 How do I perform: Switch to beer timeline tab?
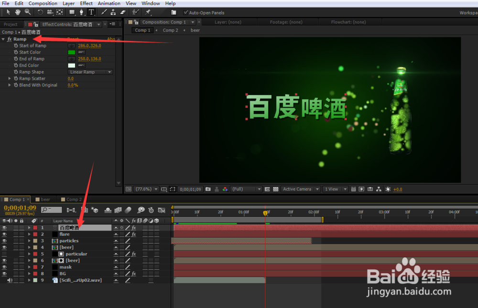click(x=43, y=200)
